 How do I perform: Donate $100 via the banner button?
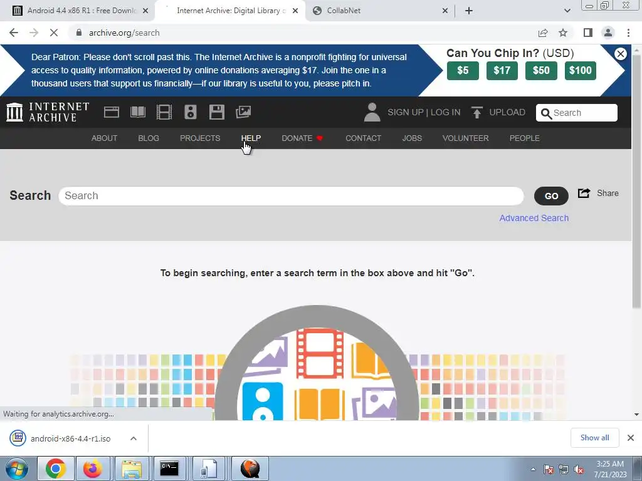[580, 70]
